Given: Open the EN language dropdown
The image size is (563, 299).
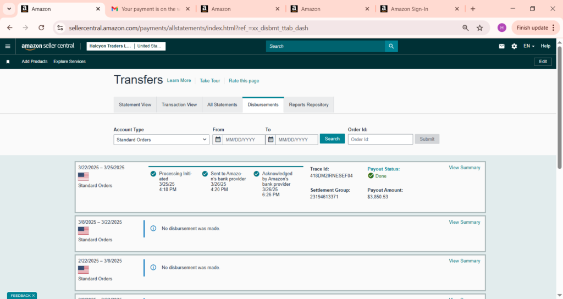Looking at the screenshot, I should (x=528, y=46).
